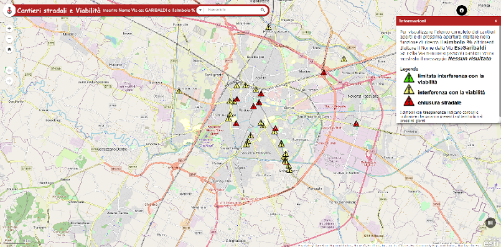
Task: Expand the search source dropdown arrow
Action: click(x=200, y=10)
